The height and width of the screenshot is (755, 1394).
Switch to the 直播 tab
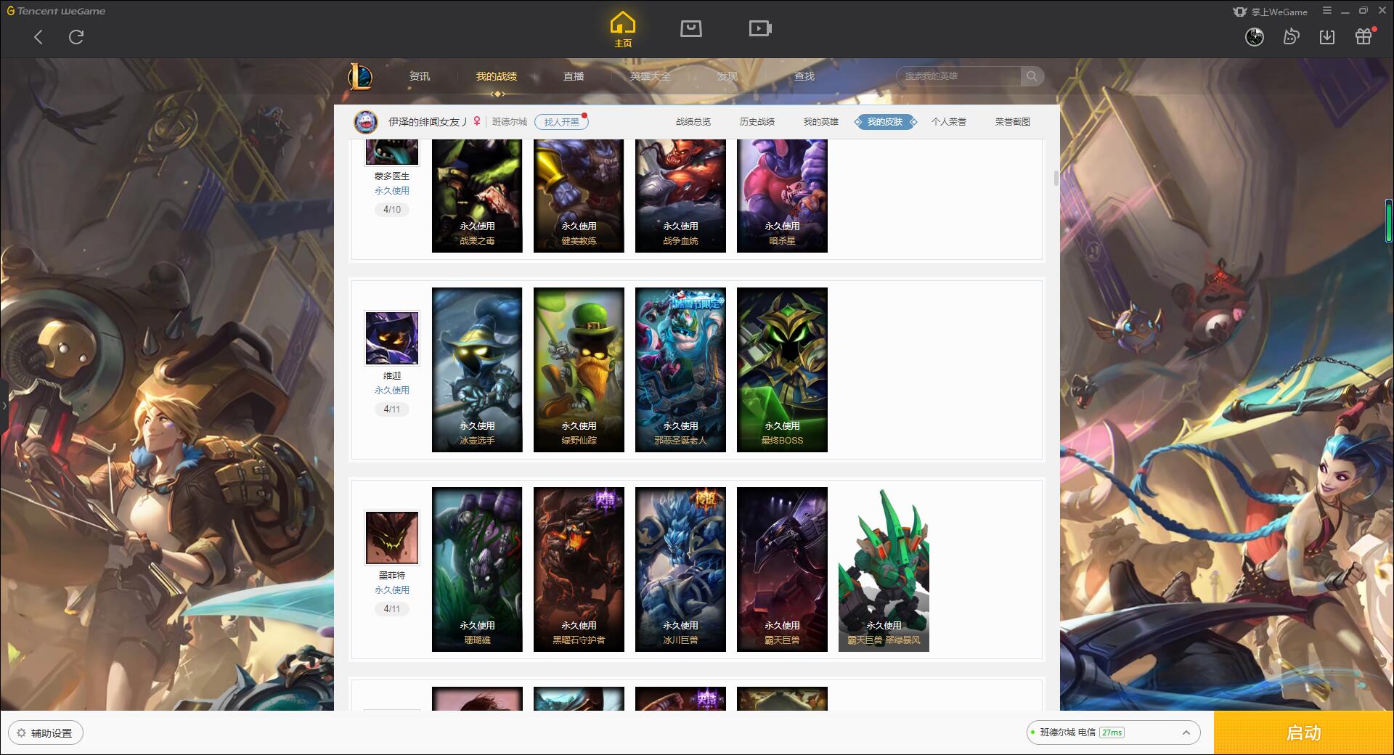click(574, 76)
